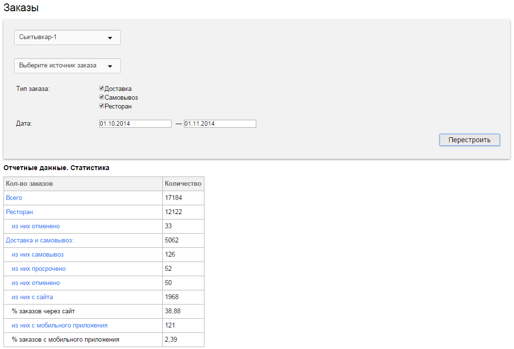This screenshot has height=349, width=514.
Task: Select % заказов с мобильного приложения label
Action: [x=66, y=340]
